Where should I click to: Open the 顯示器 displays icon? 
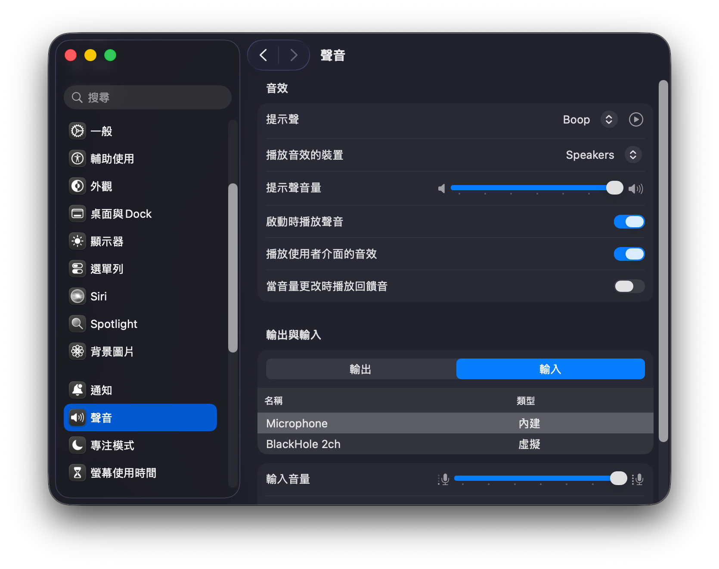click(77, 241)
